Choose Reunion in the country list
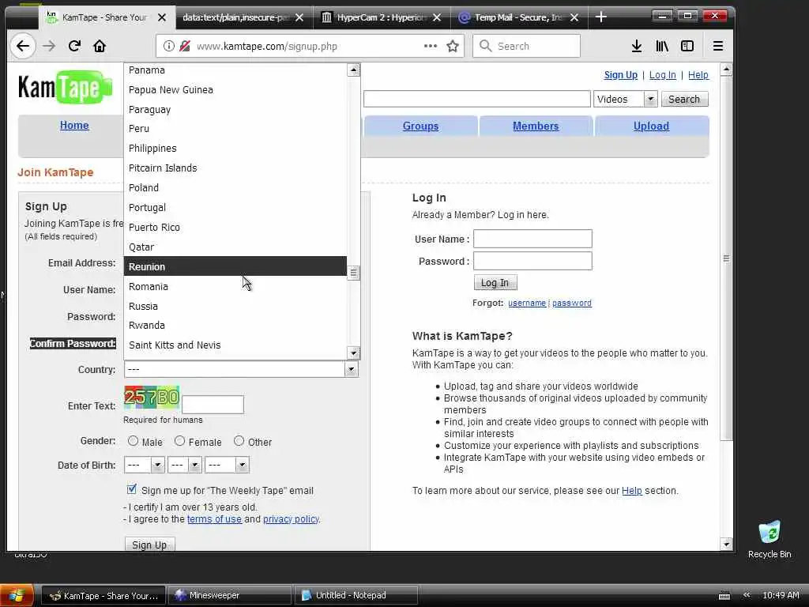This screenshot has width=809, height=607. 235,266
